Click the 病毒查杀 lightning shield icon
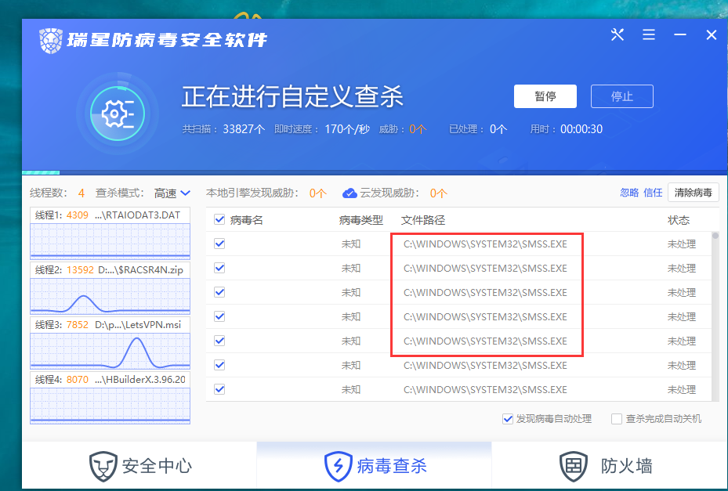Screen dimensions: 728x491 tap(338, 466)
